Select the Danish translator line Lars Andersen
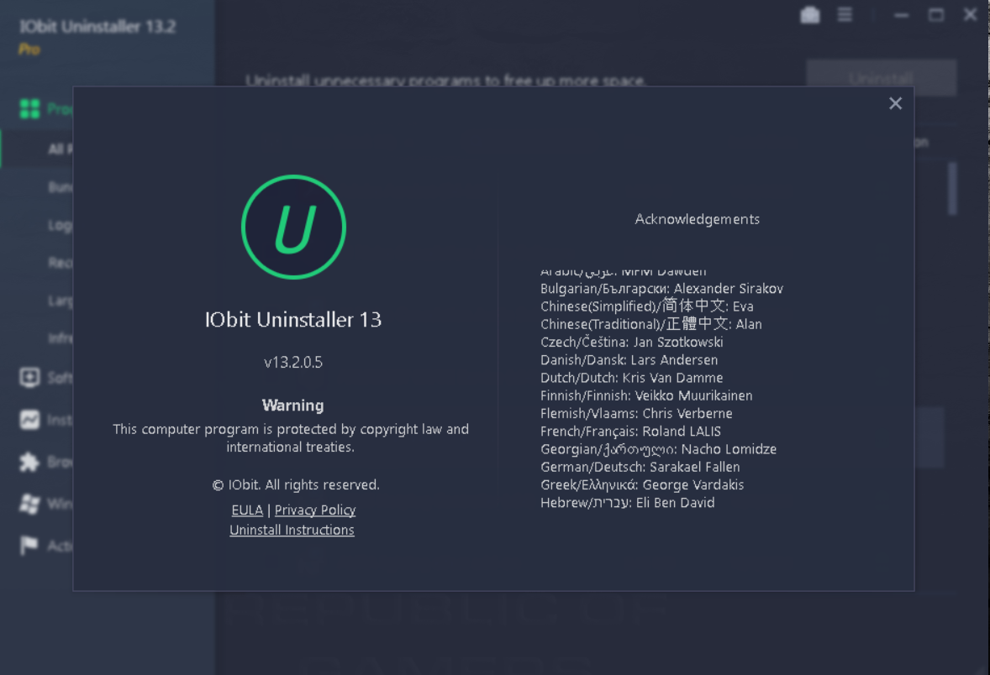The width and height of the screenshot is (990, 675). pyautogui.click(x=629, y=359)
